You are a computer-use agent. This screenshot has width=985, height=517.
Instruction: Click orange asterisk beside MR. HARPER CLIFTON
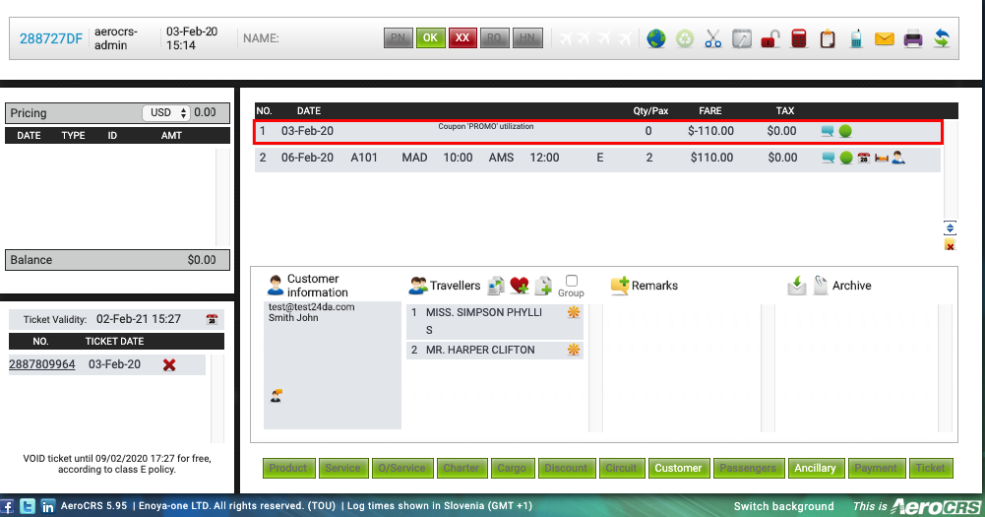click(574, 350)
